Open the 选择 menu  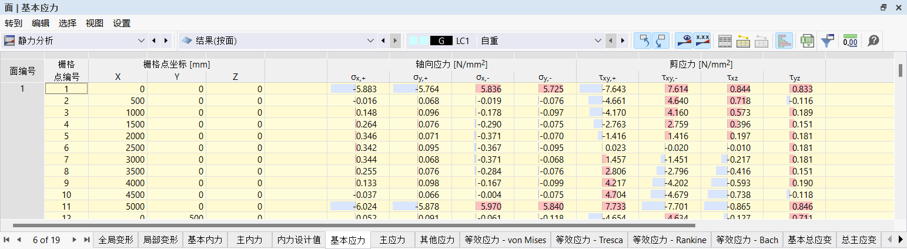(x=68, y=23)
